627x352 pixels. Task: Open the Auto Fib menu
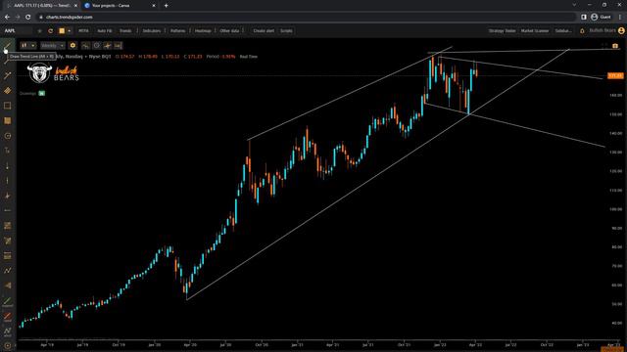coord(105,30)
